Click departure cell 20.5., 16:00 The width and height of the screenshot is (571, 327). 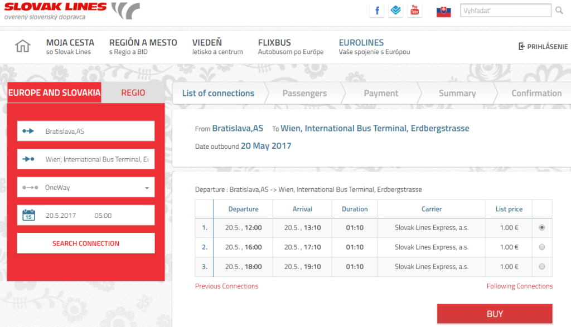243,247
